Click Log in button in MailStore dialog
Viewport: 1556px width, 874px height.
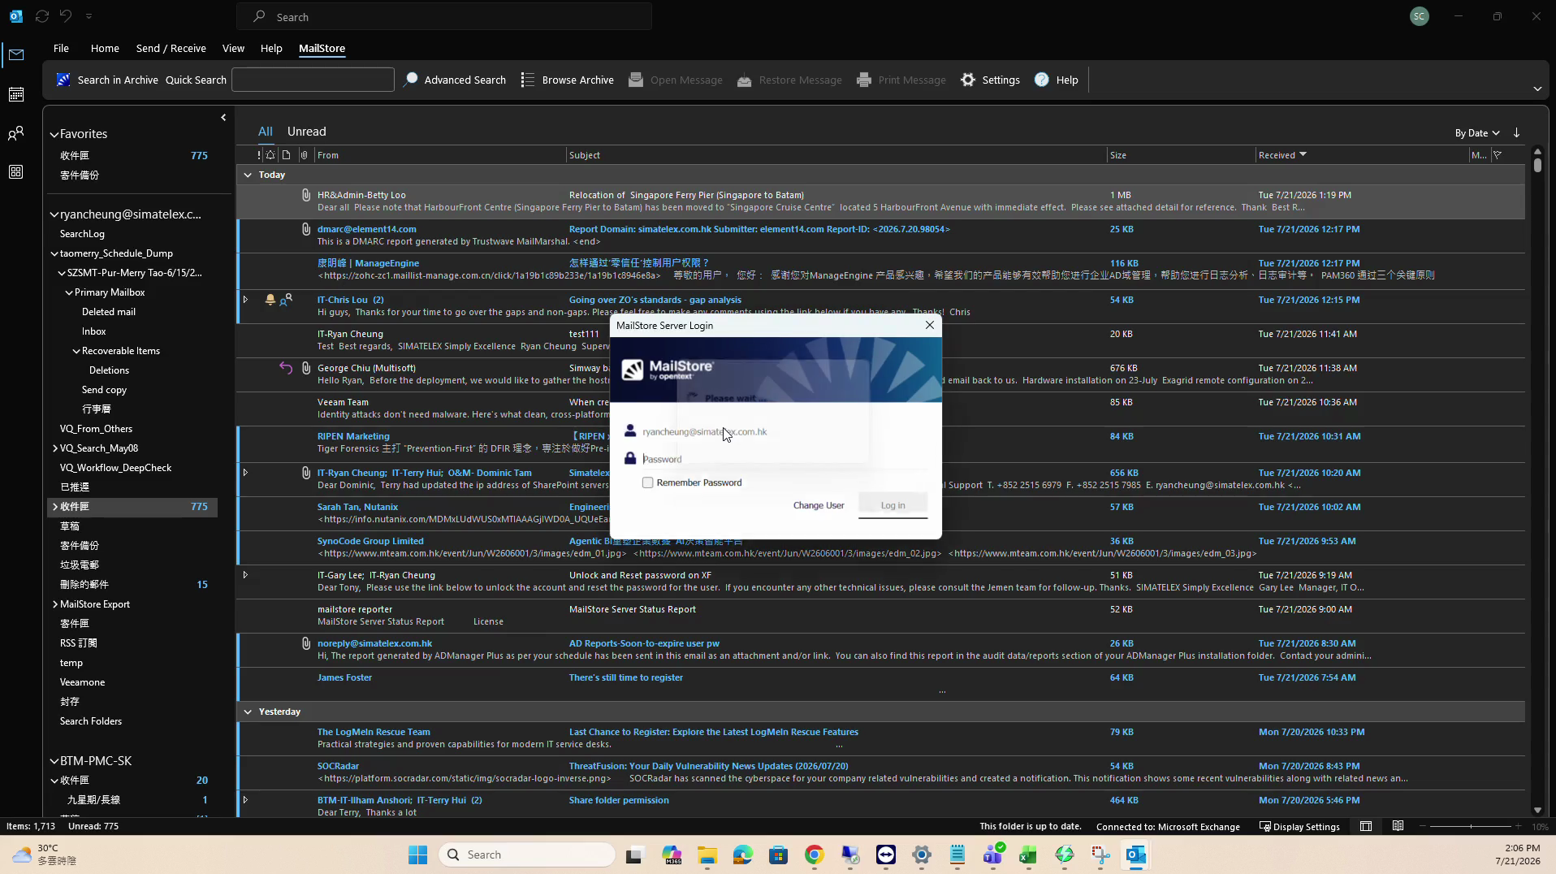pyautogui.click(x=893, y=505)
